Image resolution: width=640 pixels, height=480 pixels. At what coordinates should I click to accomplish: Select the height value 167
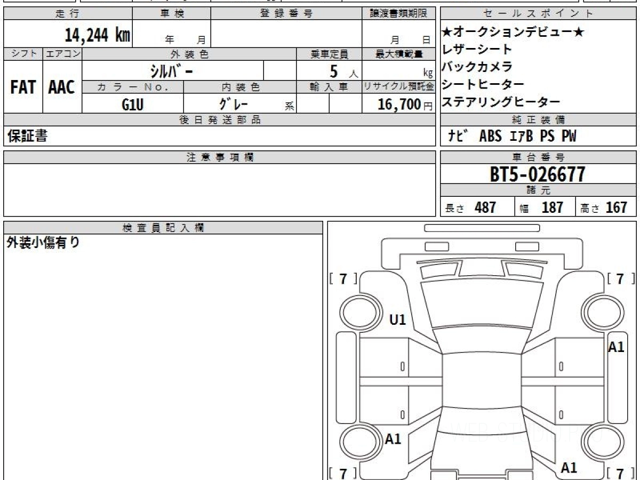click(617, 207)
